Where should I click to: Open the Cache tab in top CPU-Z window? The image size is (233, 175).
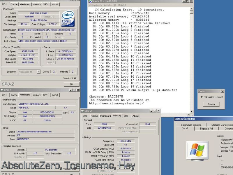coord(14,4)
